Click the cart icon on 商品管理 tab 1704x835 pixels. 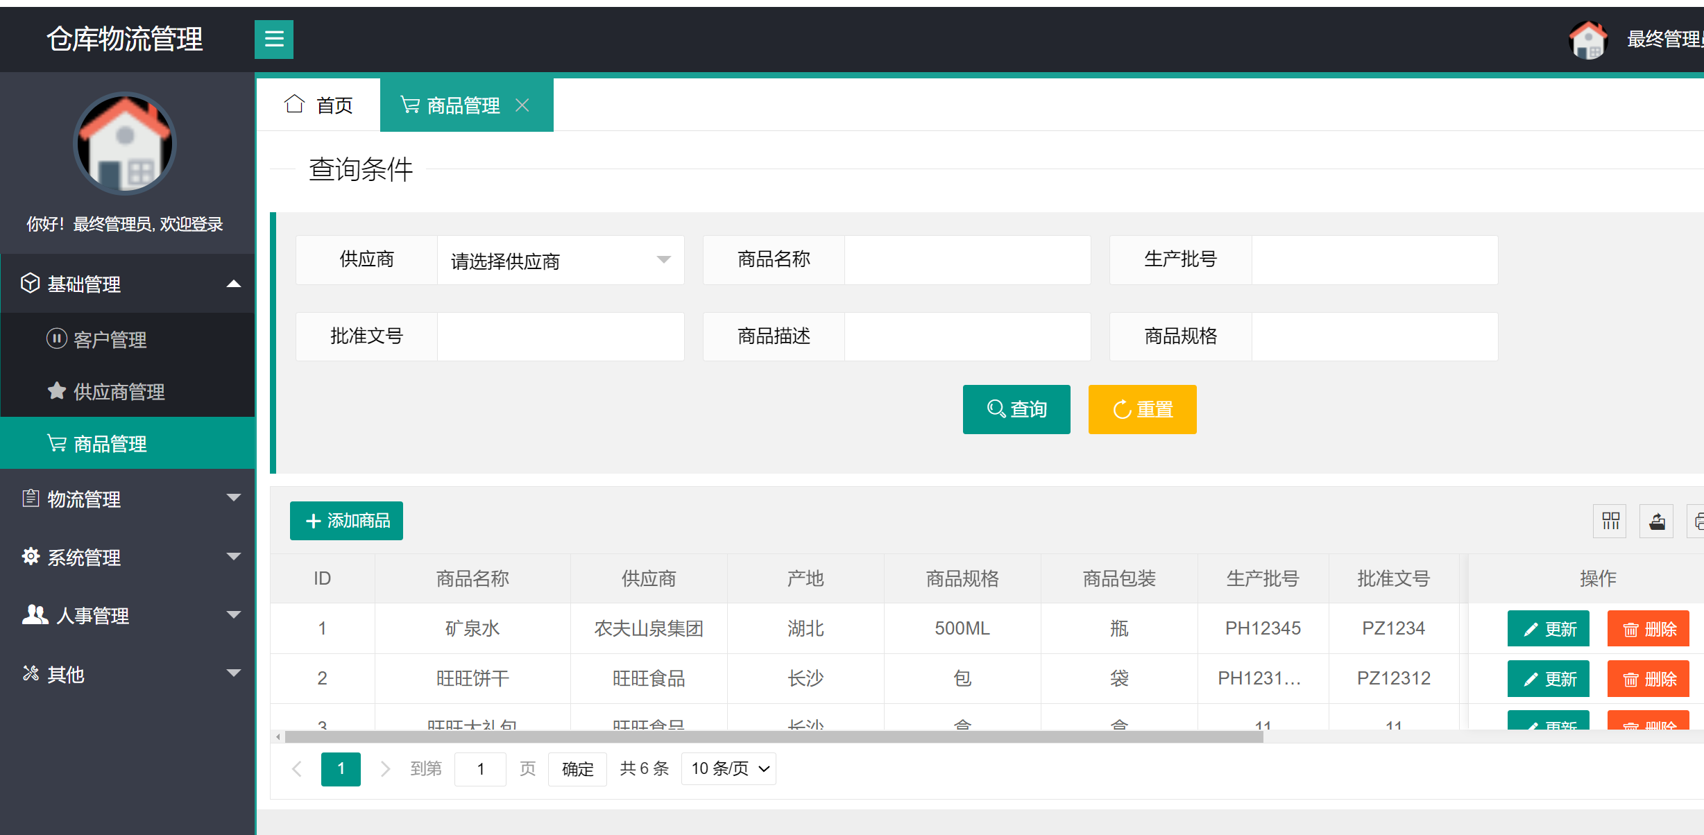[x=409, y=105]
